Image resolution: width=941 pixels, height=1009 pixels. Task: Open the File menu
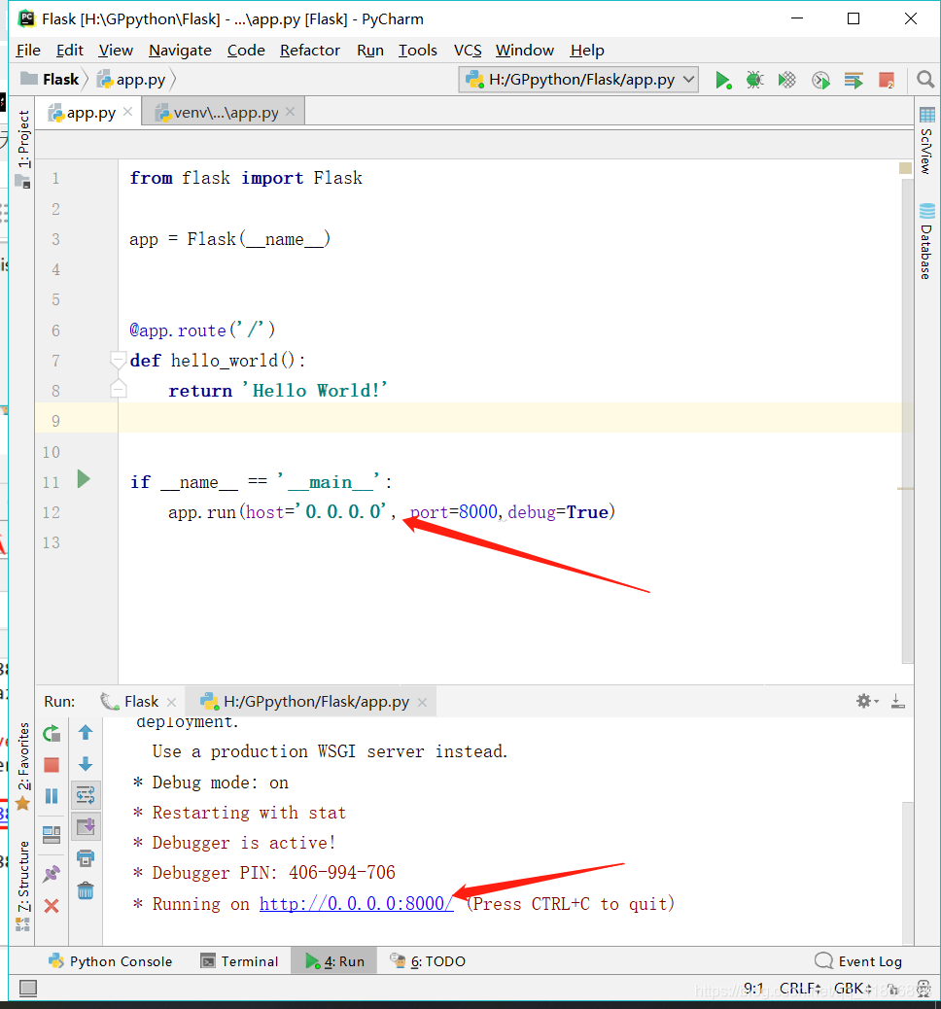(x=28, y=51)
